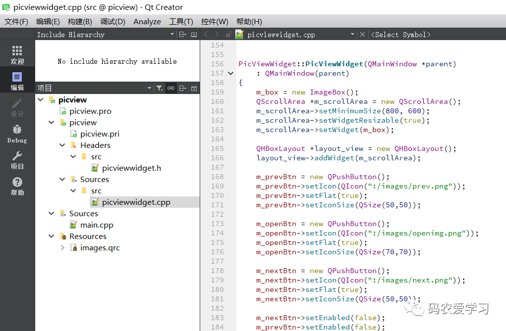Toggle synchronize with editor link icon

(x=171, y=88)
